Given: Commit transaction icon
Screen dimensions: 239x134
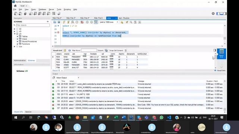Looking at the screenshot, I should coord(87,22).
